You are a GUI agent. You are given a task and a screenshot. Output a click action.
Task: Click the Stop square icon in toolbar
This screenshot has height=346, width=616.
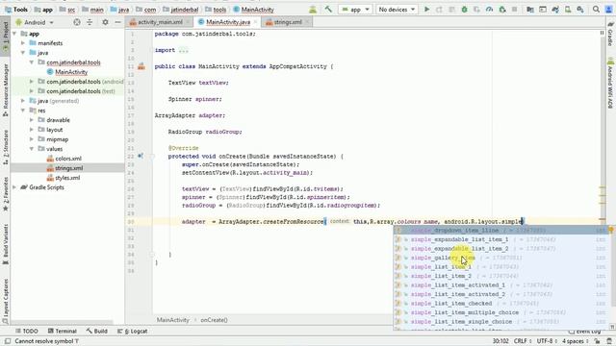click(514, 9)
